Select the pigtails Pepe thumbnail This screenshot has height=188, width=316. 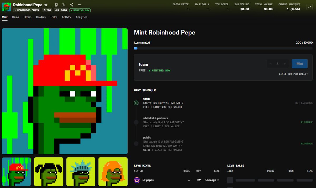(x=49, y=172)
